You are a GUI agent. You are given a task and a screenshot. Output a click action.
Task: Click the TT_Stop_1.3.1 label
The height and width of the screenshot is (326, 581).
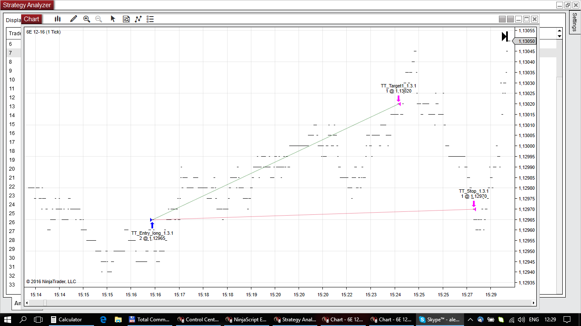click(474, 191)
